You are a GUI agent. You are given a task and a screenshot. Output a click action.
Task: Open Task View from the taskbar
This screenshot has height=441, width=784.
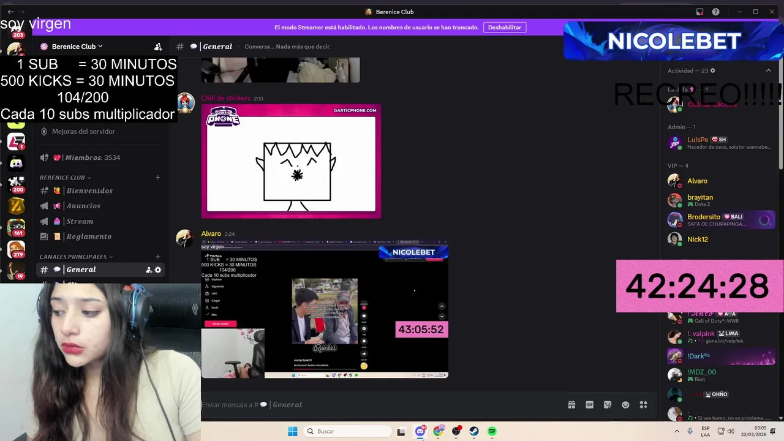tap(401, 431)
